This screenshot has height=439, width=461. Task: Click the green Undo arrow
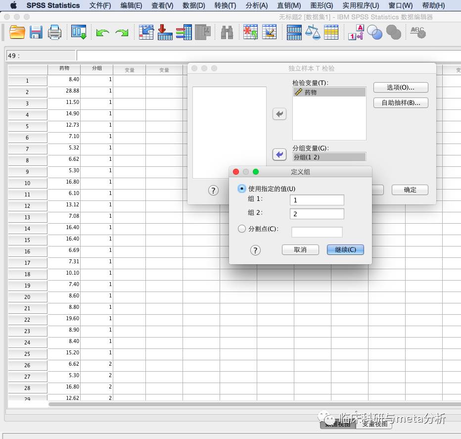coord(102,32)
